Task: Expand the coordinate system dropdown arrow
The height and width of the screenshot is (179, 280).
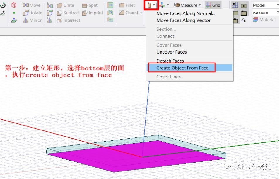Action: tap(168, 5)
